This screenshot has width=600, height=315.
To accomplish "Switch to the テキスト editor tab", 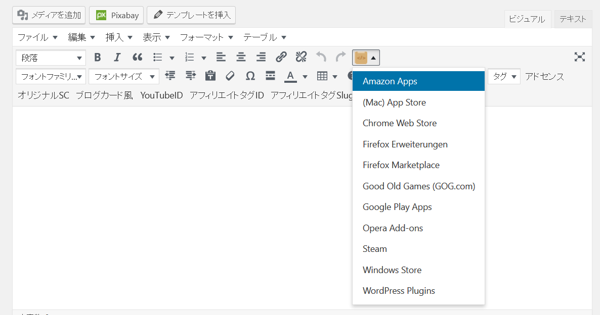I will pos(573,18).
